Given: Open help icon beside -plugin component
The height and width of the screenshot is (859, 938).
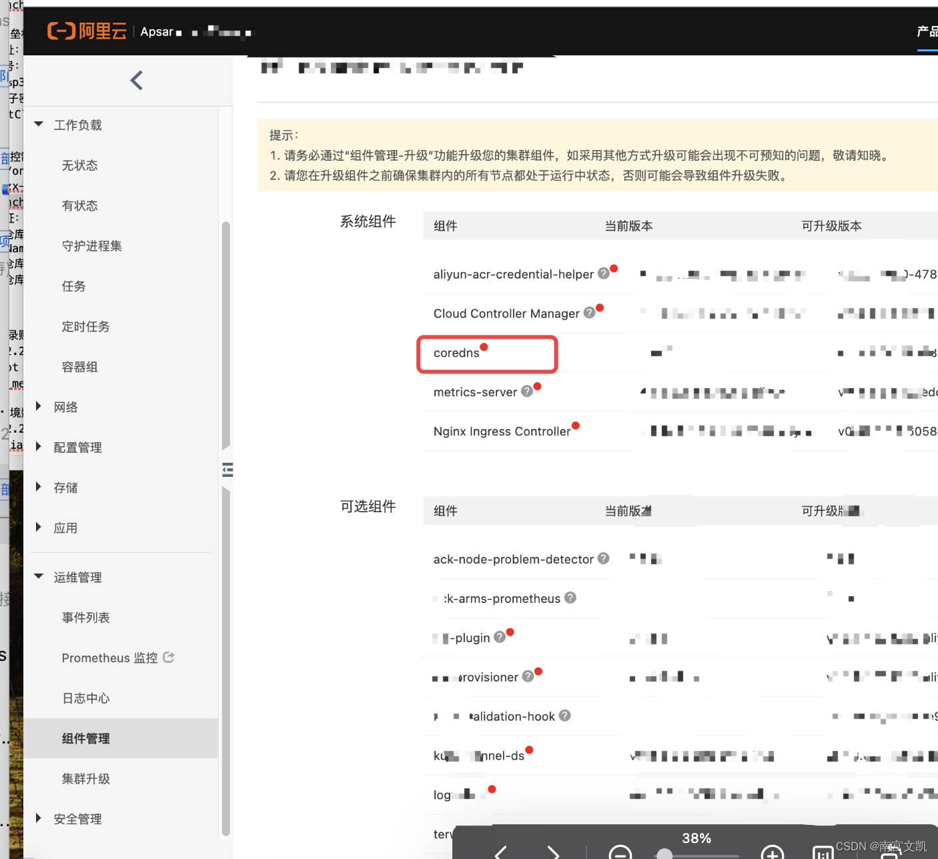Looking at the screenshot, I should coord(499,637).
